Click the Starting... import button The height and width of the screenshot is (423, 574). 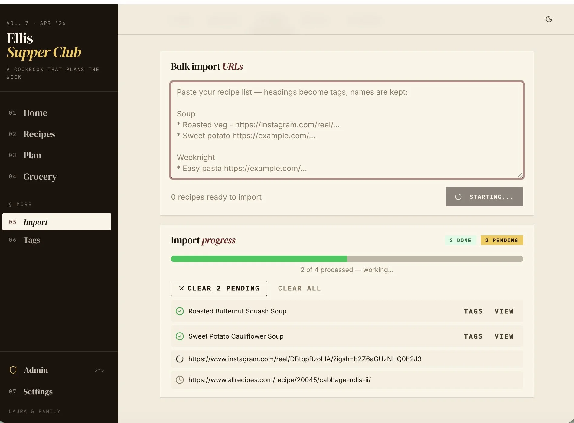pos(484,197)
